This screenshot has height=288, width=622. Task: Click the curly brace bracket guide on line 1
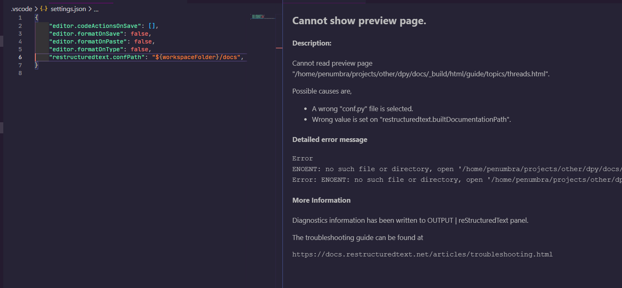(x=37, y=18)
